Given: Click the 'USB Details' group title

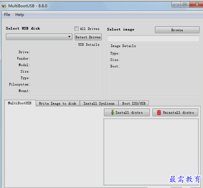Looking at the screenshot, I should 89,45.
